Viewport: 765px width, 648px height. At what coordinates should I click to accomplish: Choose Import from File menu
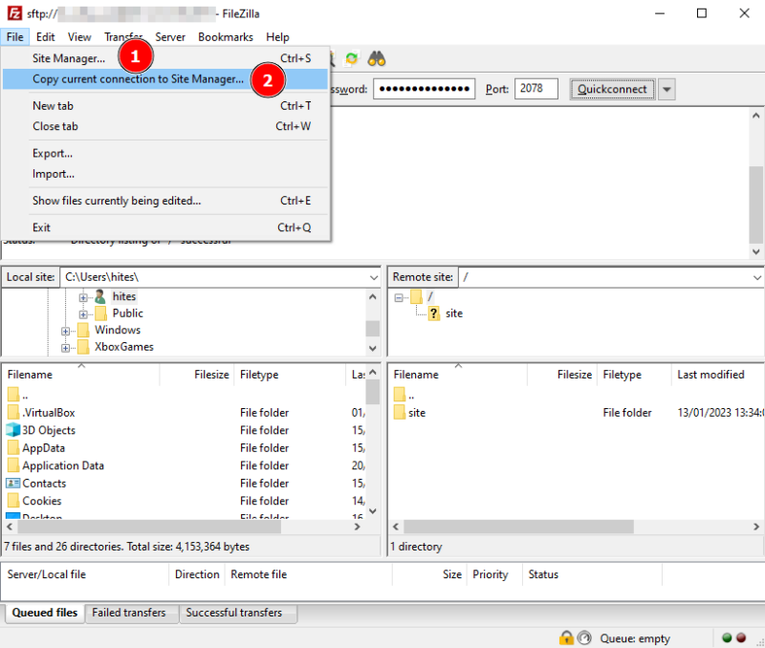coord(164,174)
